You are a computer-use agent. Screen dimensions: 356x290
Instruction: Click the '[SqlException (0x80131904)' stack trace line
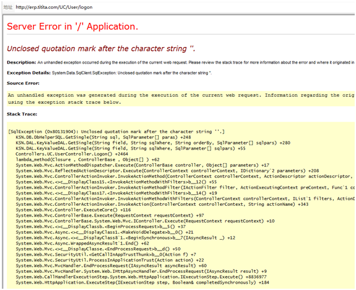coord(117,132)
